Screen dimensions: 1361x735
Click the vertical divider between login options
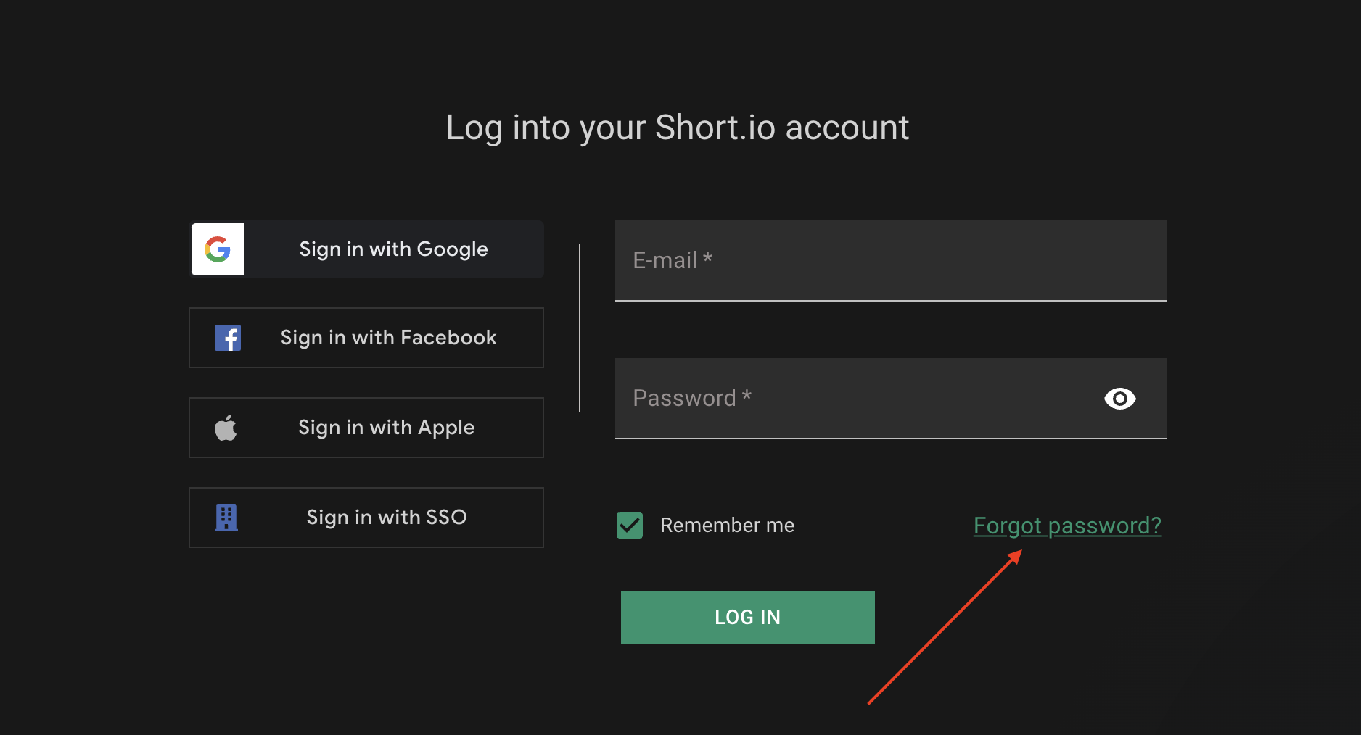580,328
